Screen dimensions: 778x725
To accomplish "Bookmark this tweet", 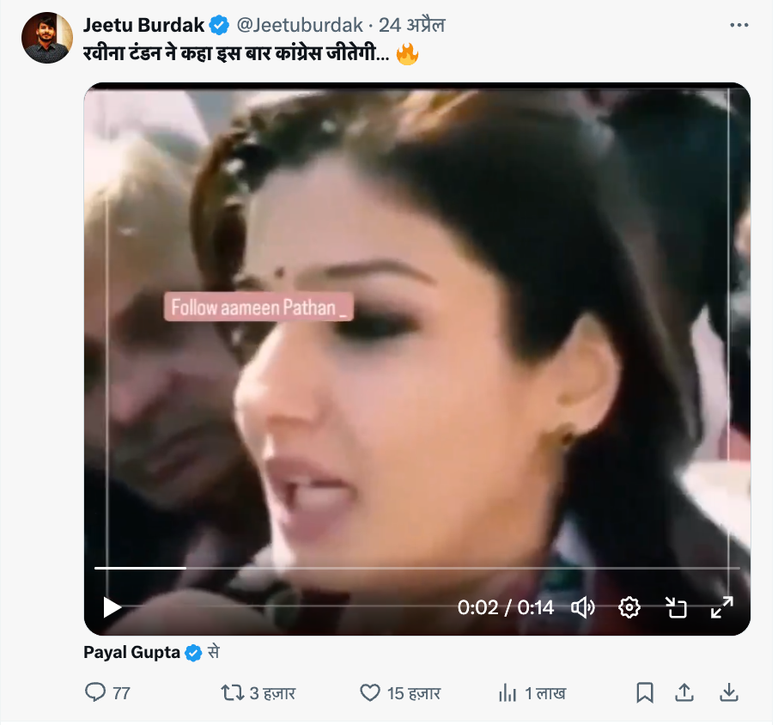I will coord(645,692).
